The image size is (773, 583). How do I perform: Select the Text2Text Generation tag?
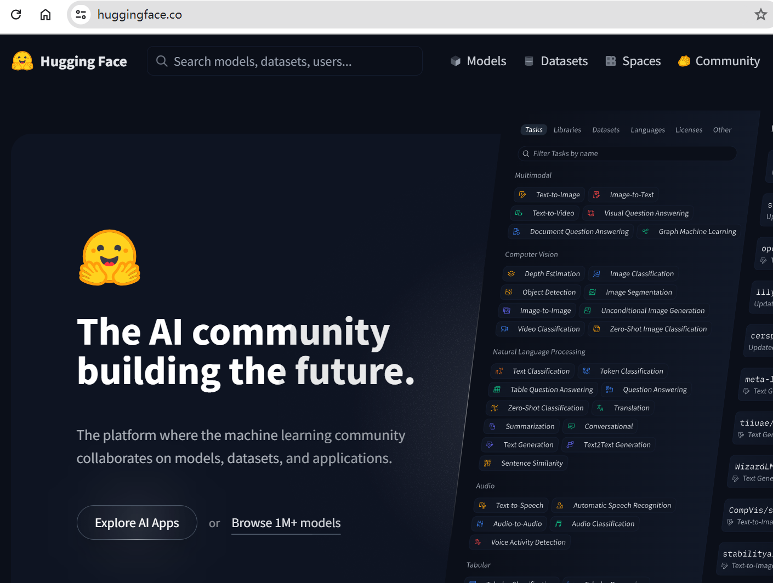pyautogui.click(x=609, y=445)
